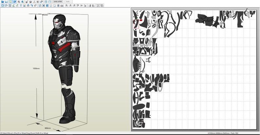Image resolution: width=260 pixels, height=135 pixels.
Task: Click the red-outlined selected part in 2D view
Action: pos(136,24)
